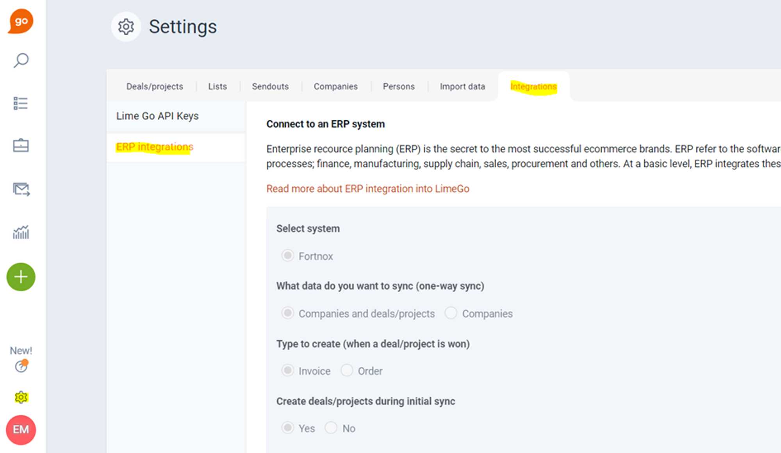This screenshot has height=453, width=781.
Task: Switch to the Integrations tab
Action: (x=533, y=86)
